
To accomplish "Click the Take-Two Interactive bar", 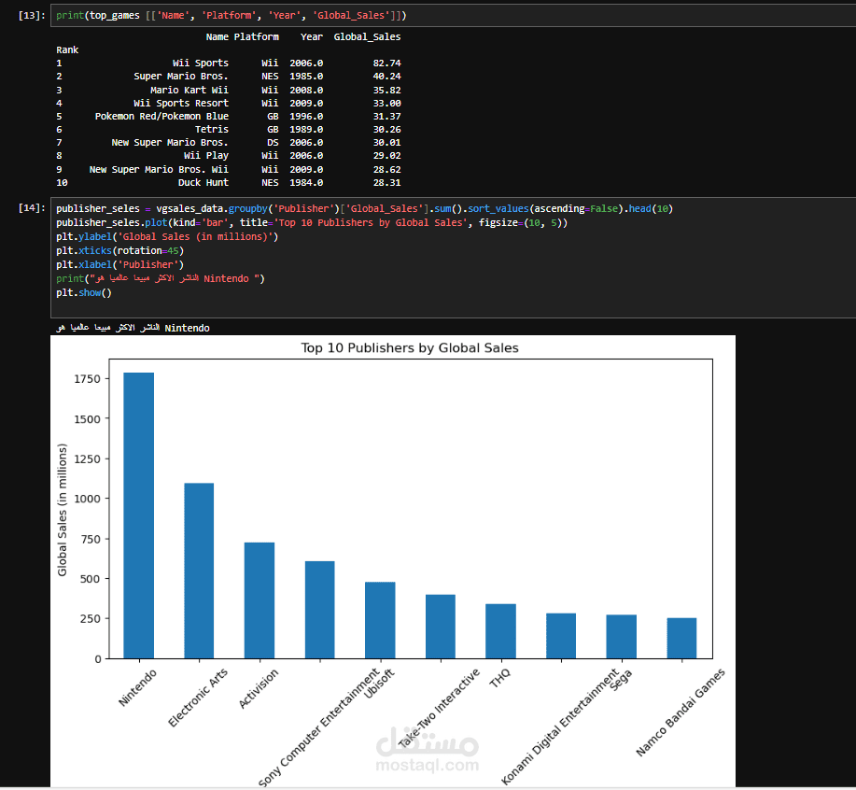I will pos(441,627).
